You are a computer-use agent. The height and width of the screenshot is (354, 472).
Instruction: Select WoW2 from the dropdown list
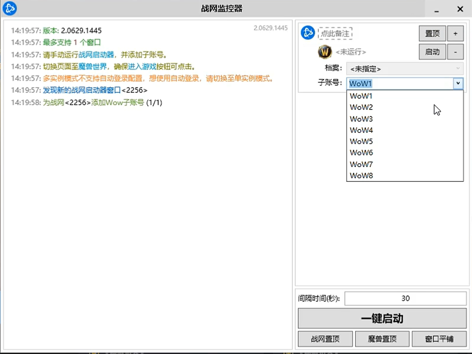[405, 107]
